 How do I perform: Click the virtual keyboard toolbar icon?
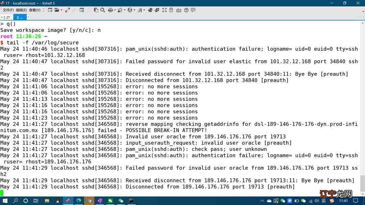[179, 10]
